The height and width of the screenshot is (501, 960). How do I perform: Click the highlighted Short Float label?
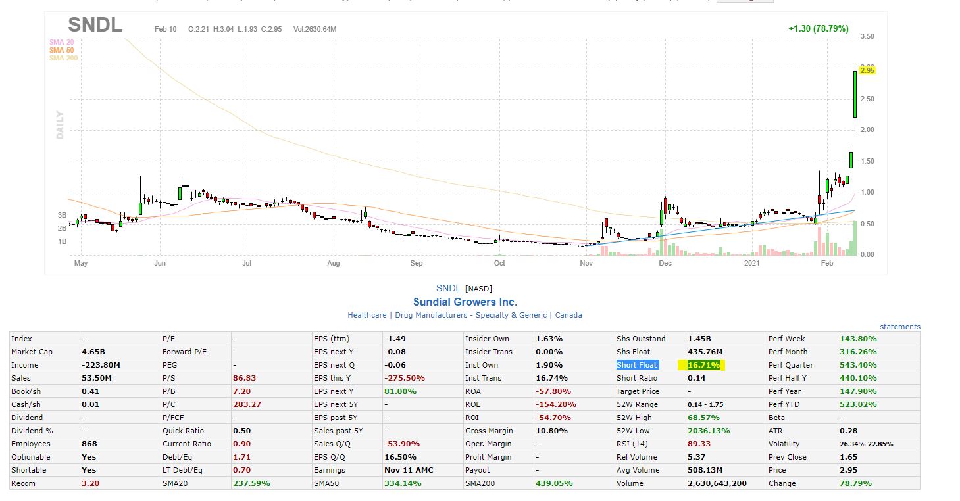pyautogui.click(x=638, y=365)
